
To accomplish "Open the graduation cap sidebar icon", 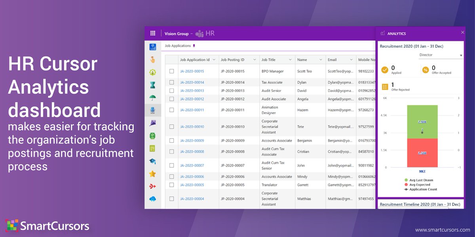I will [153, 161].
